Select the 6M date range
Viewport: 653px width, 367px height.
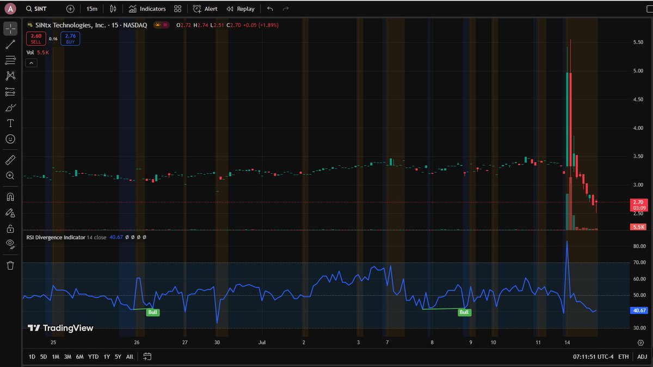tap(80, 357)
